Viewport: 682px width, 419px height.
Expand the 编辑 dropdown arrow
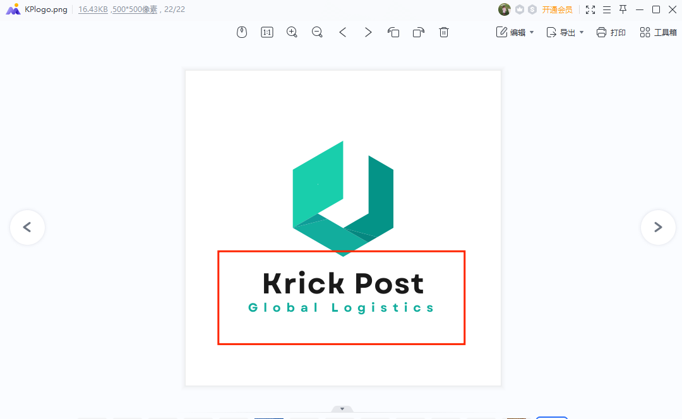pos(532,33)
